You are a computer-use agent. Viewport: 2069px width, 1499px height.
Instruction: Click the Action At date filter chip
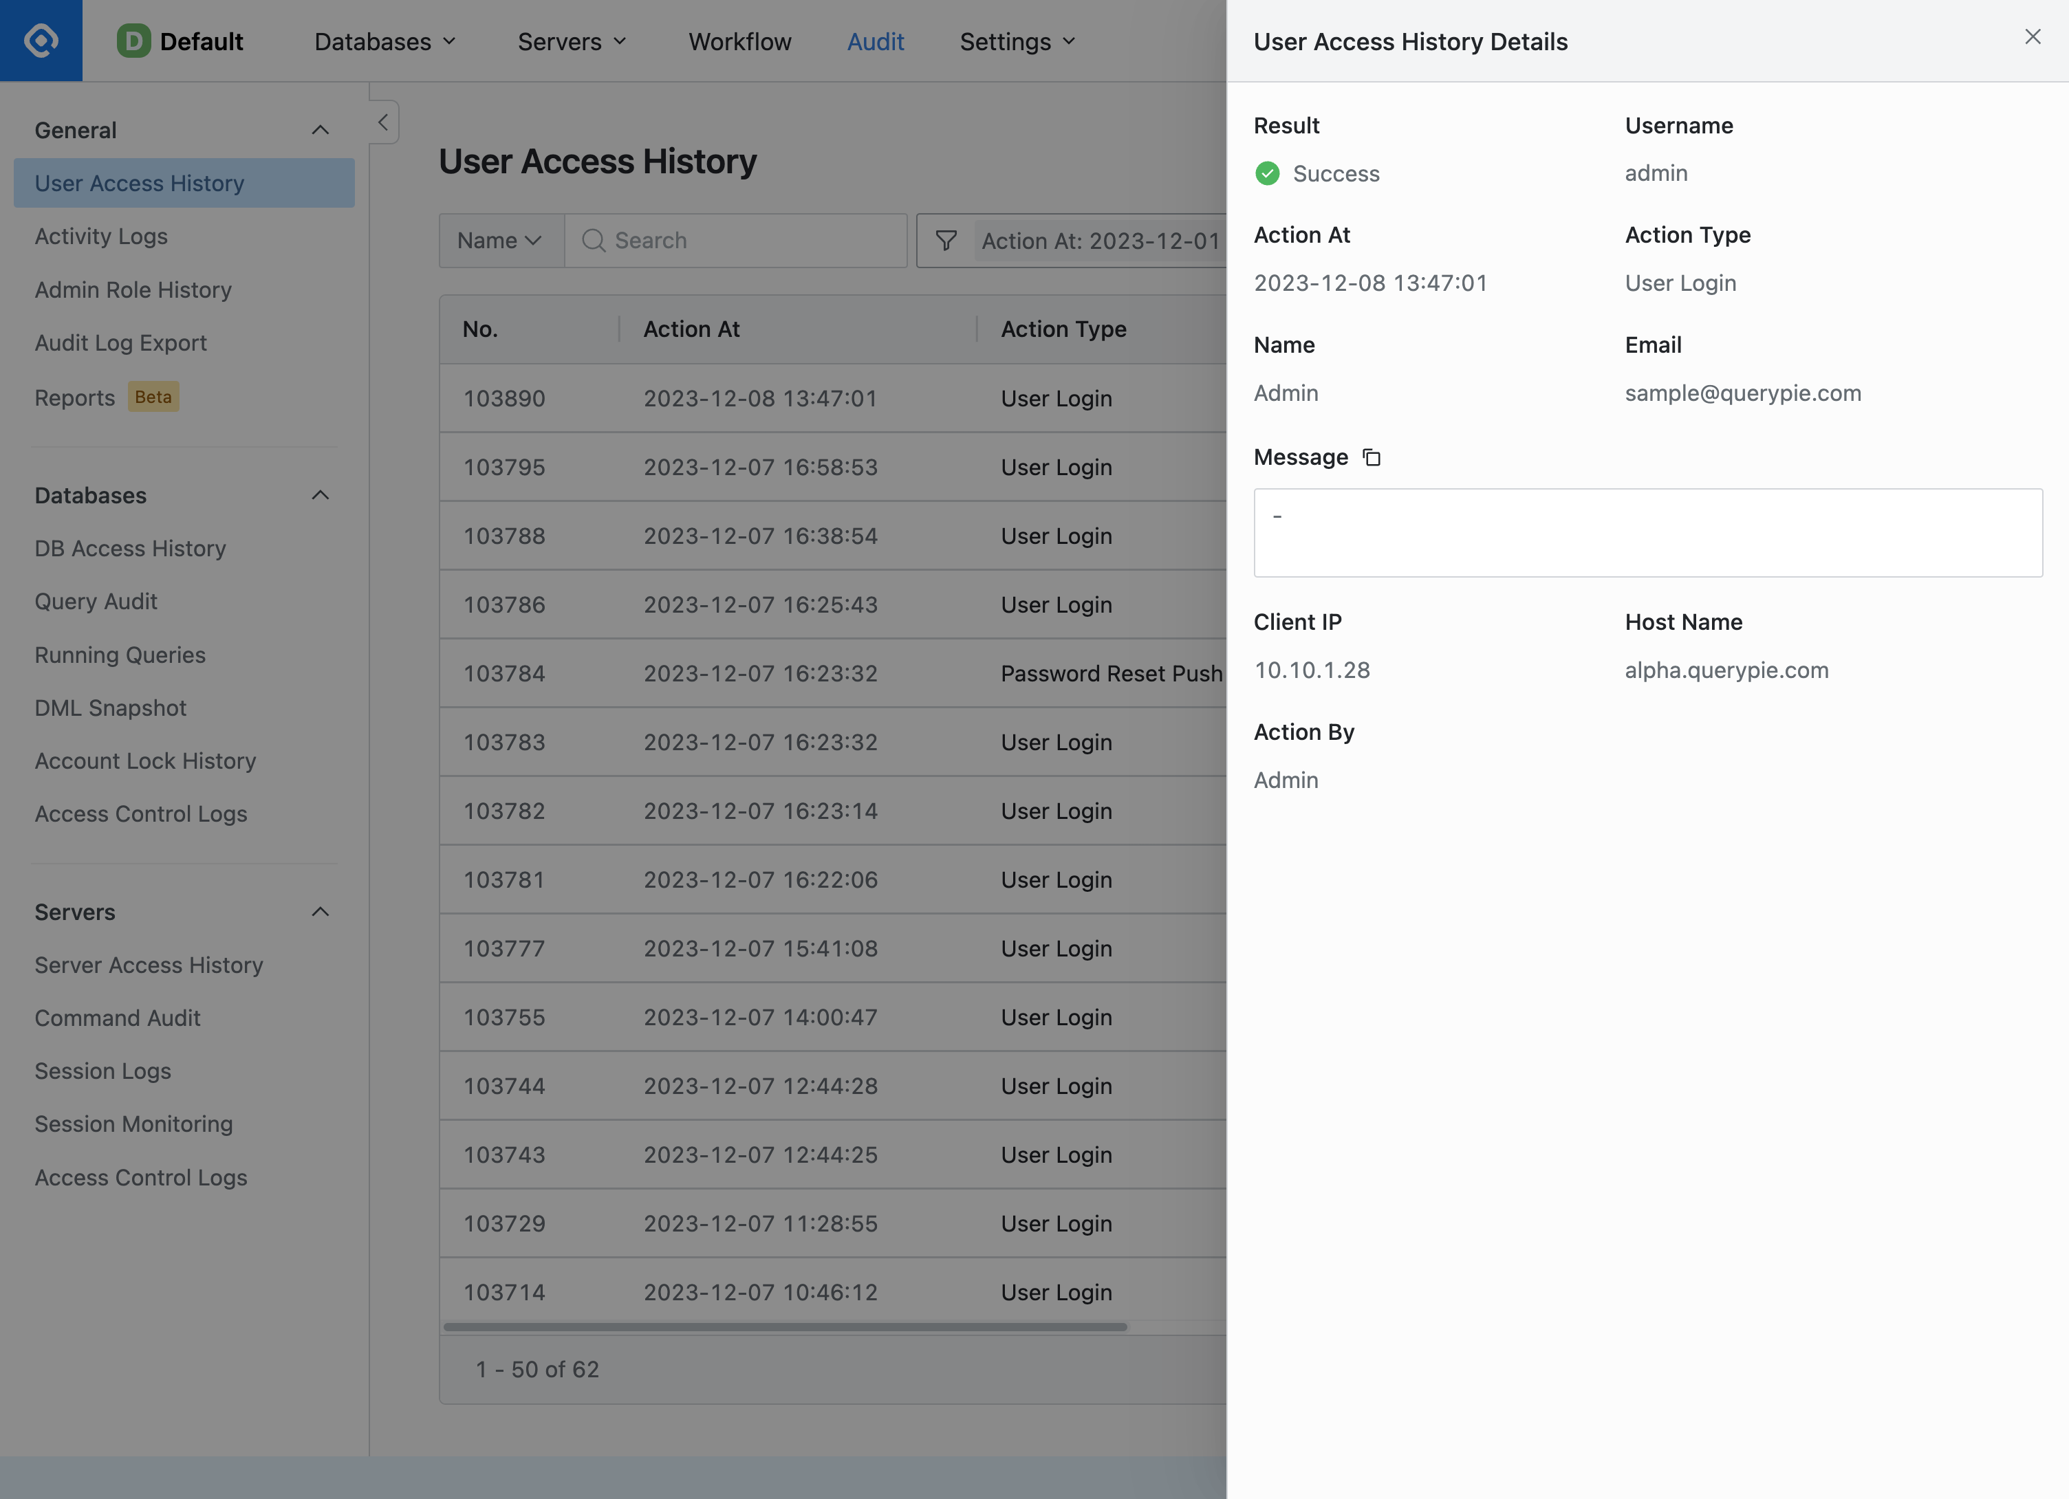tap(1100, 241)
